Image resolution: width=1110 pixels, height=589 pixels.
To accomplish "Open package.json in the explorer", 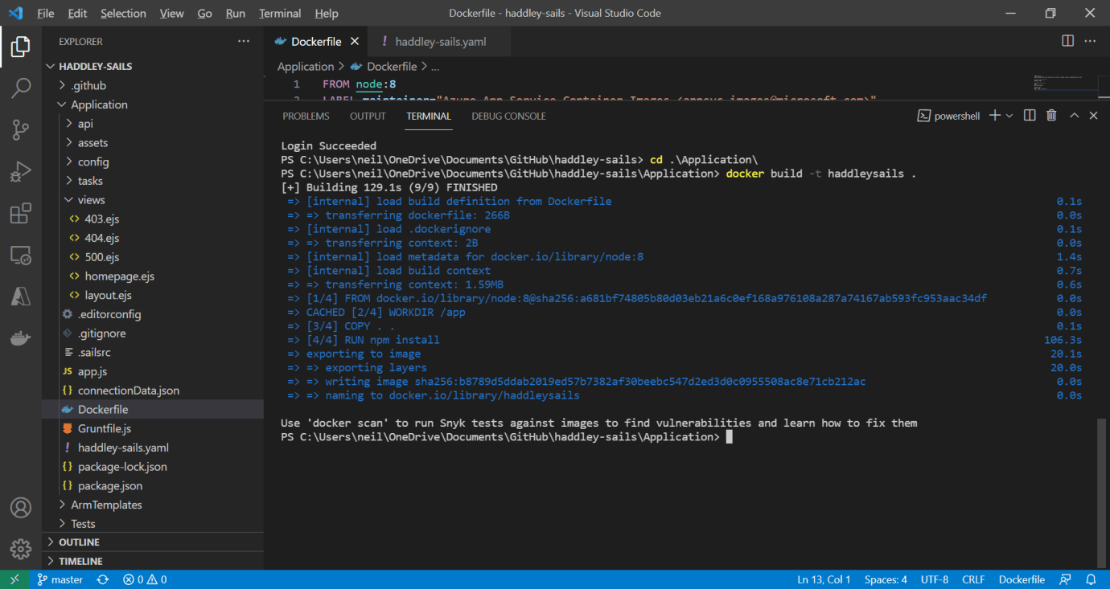I will pyautogui.click(x=109, y=486).
